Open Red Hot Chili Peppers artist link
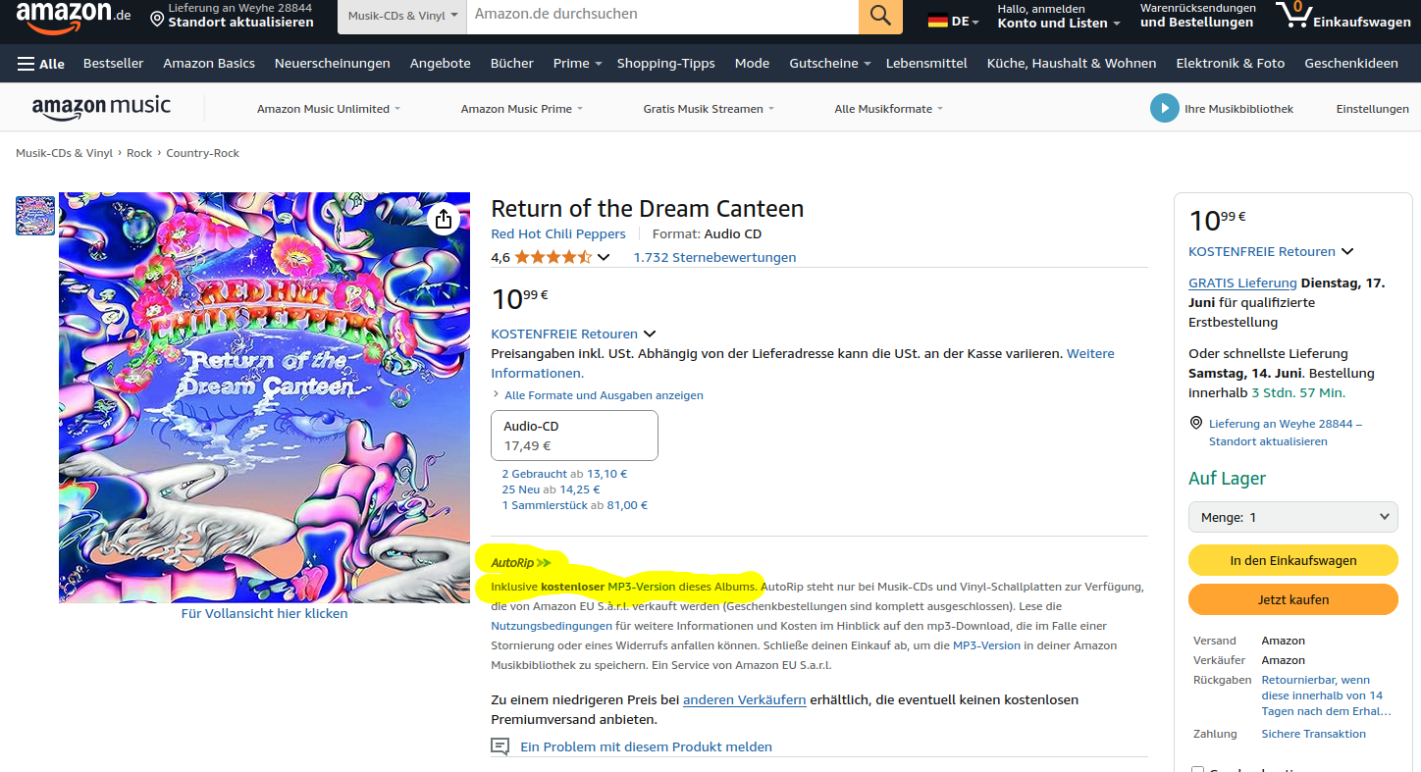 (557, 233)
